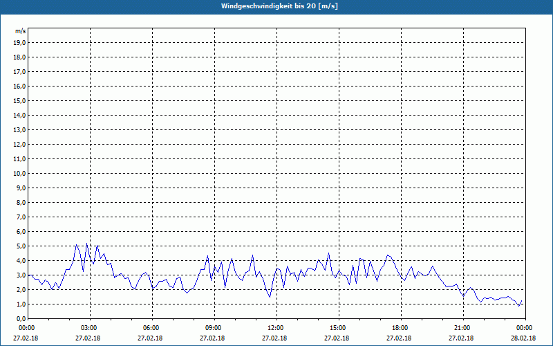553x346 pixels.
Task: Select the 17,0 y-axis label
Action: (19, 72)
